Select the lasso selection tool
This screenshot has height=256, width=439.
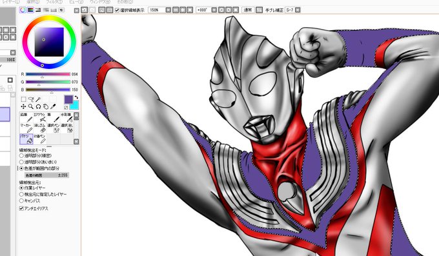(x=31, y=99)
